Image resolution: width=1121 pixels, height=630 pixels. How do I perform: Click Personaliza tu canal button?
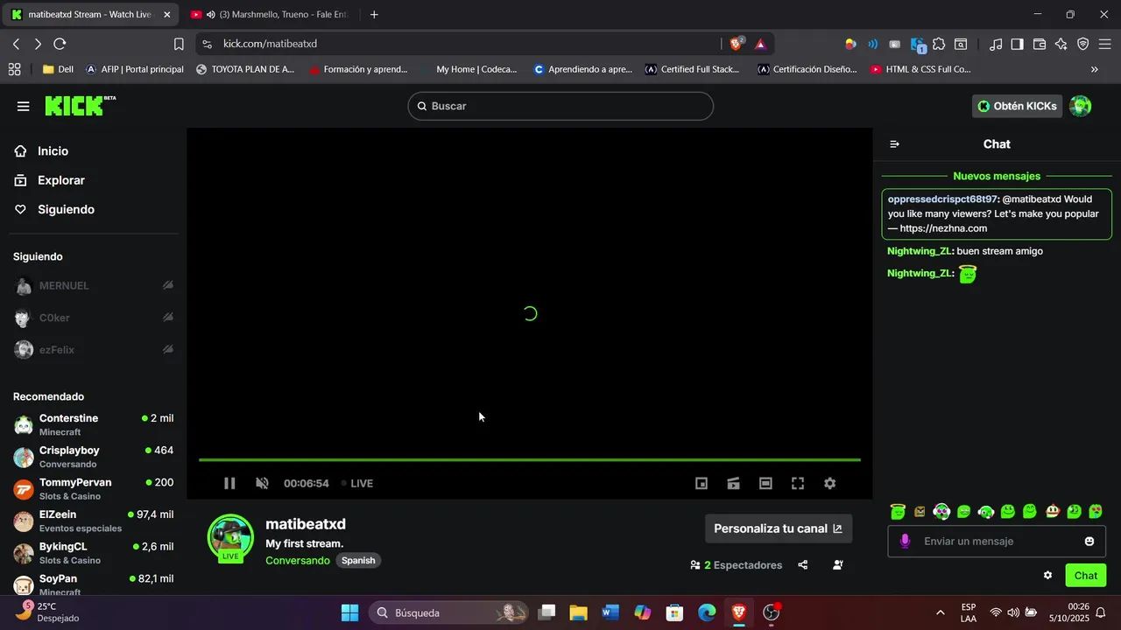[x=779, y=528]
